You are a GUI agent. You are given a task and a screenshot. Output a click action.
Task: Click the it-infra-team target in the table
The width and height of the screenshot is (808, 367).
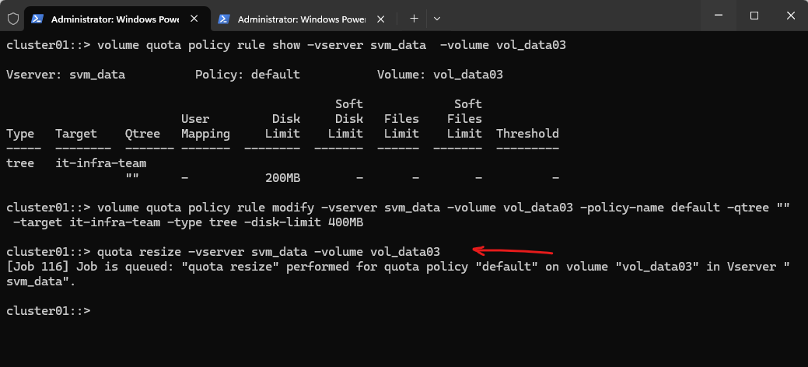click(x=101, y=163)
